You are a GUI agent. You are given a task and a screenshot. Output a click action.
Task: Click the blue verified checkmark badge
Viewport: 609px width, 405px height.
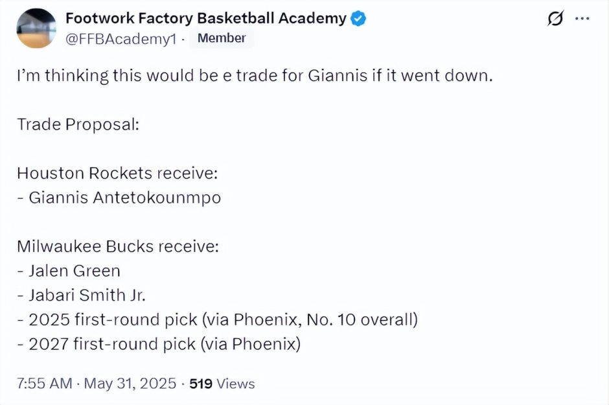pos(359,19)
